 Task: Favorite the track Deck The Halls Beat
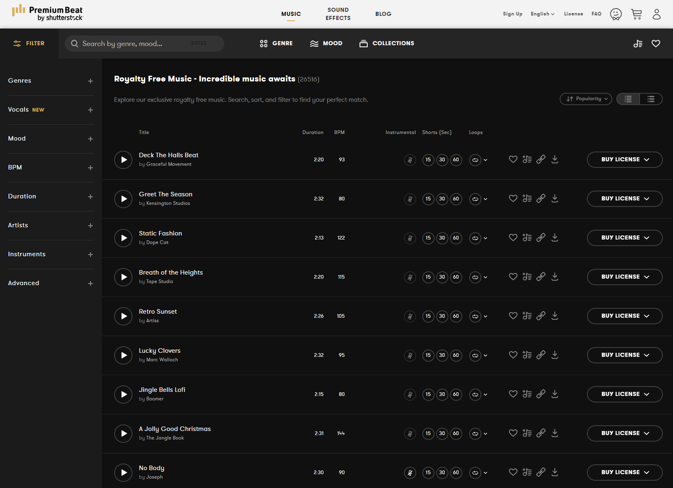tap(513, 159)
